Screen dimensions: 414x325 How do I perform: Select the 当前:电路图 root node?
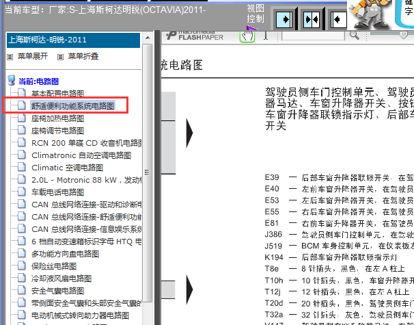point(38,81)
